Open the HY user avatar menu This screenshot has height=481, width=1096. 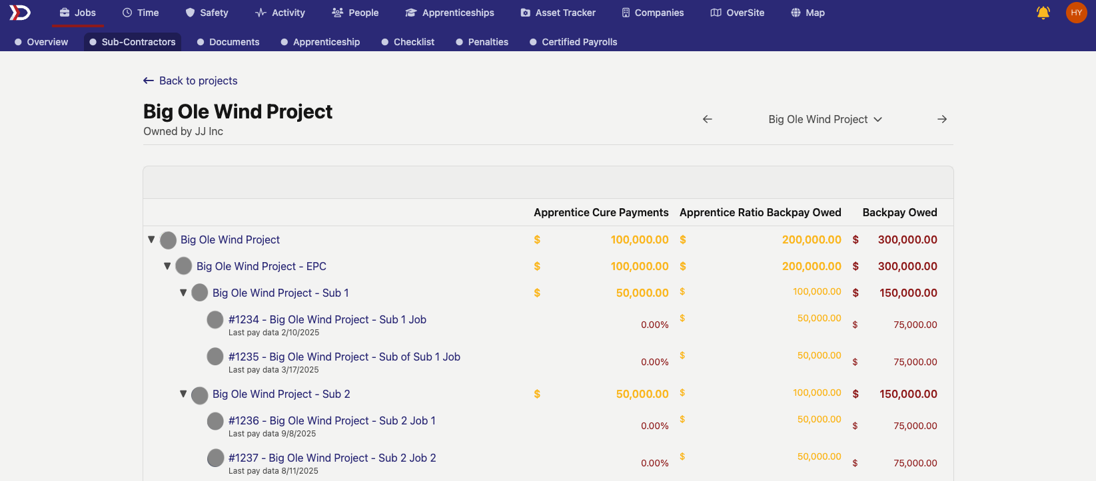1076,13
